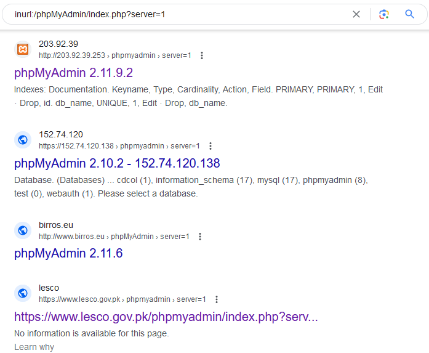Open the phpMyAdmin 2.10.2 - 152.74.120.138 result

(117, 163)
